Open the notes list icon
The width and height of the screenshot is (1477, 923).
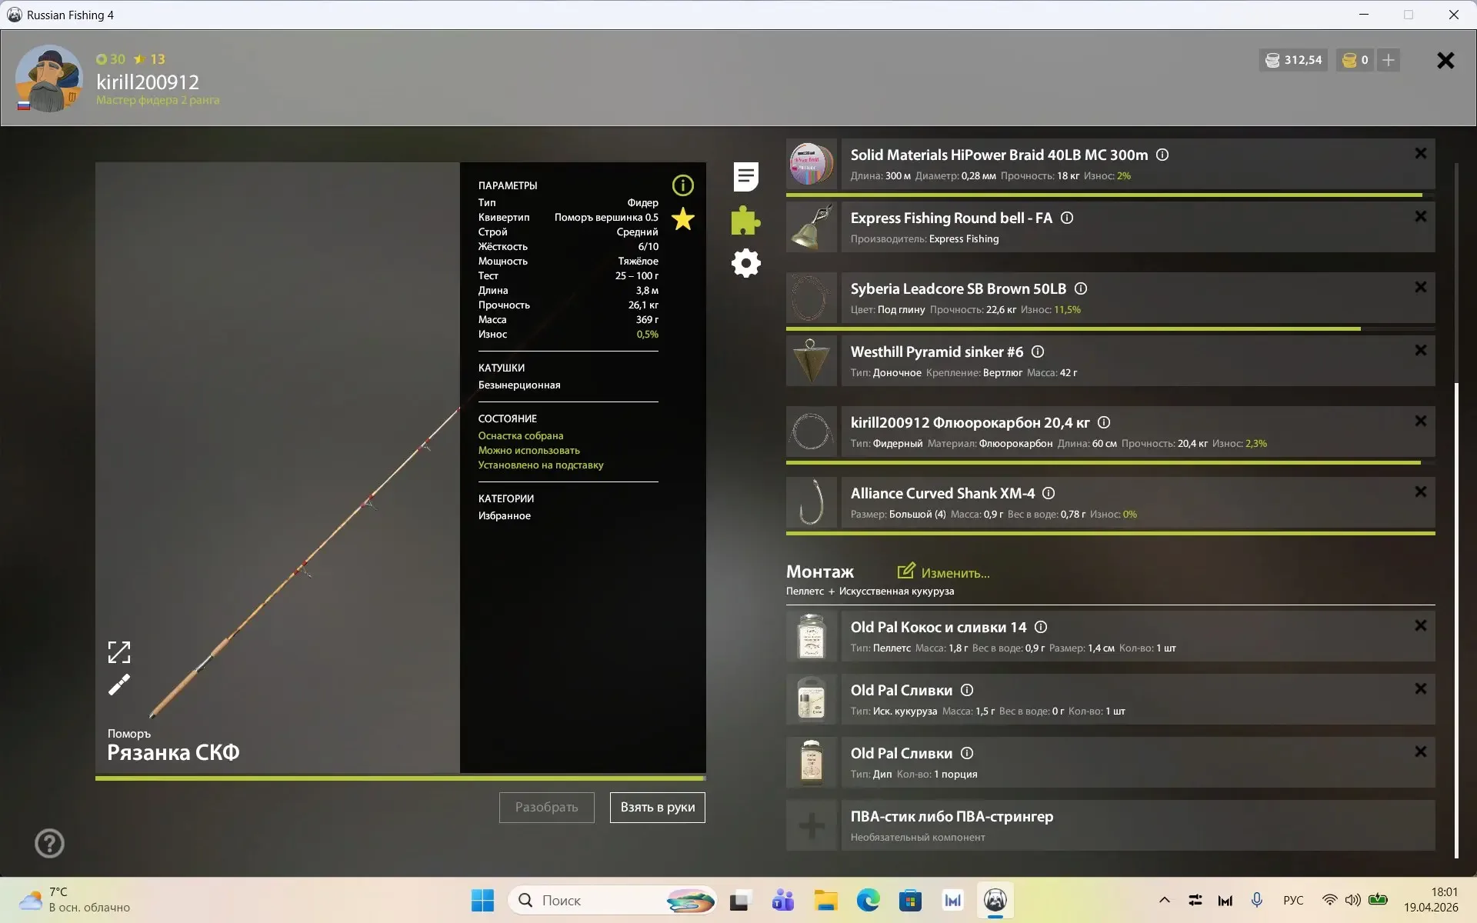[x=745, y=177]
